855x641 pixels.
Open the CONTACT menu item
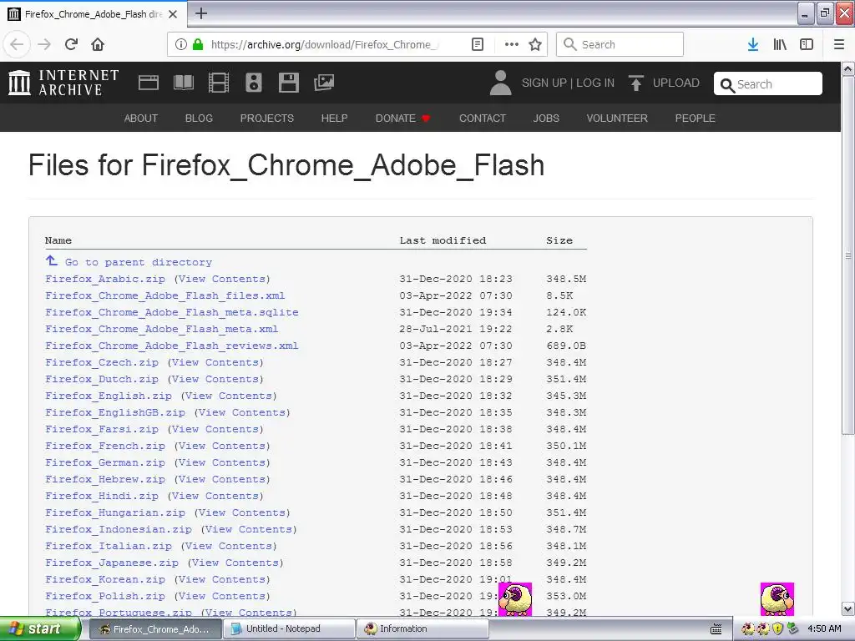483,119
